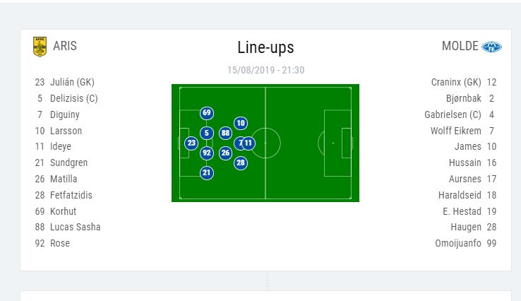
Task: Select player marker 92 on pitch
Action: point(206,153)
